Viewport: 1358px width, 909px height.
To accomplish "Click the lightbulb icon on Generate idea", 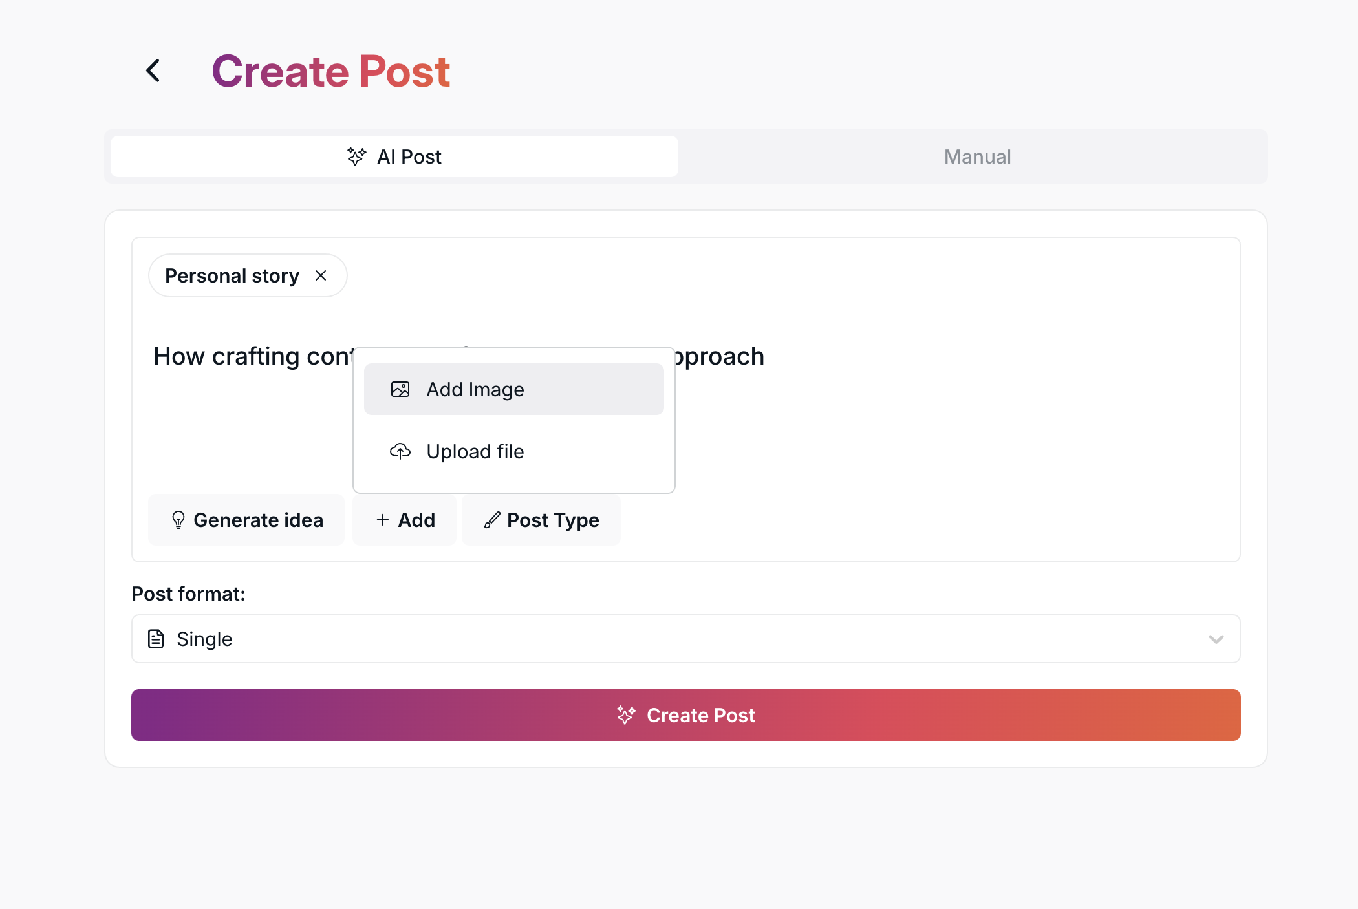I will [178, 520].
